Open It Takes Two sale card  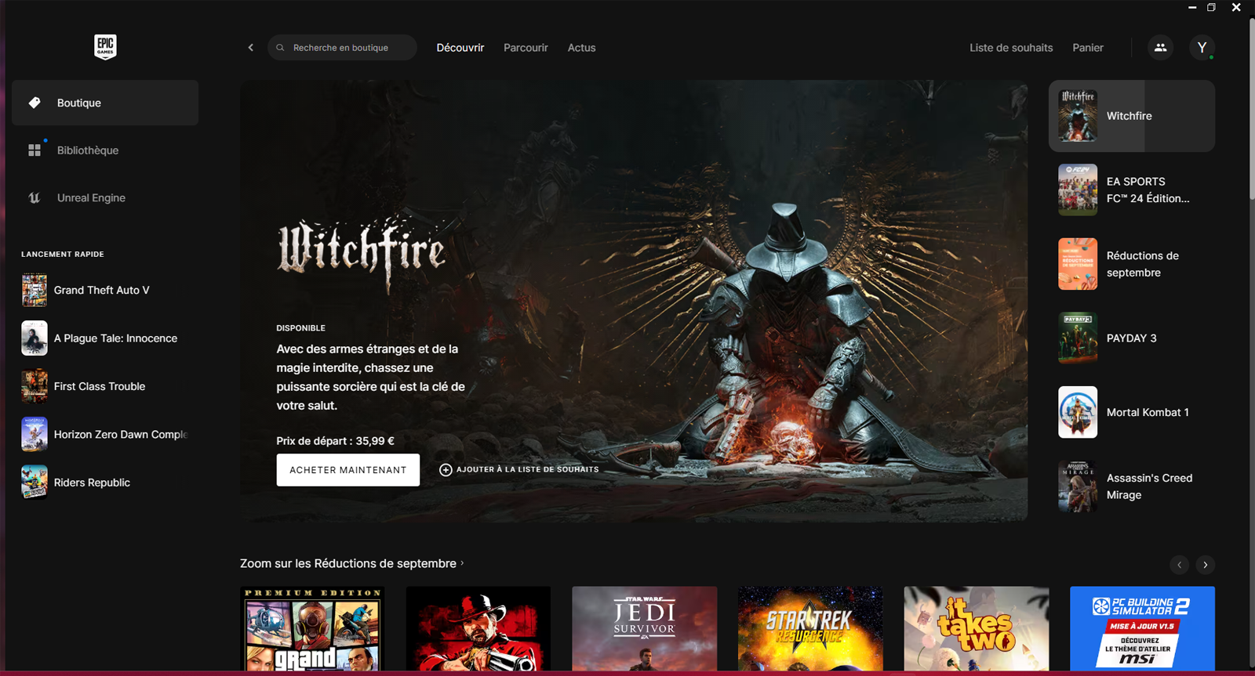(x=977, y=628)
